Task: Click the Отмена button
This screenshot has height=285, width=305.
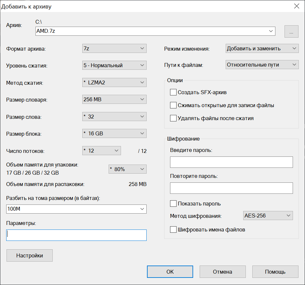Action: coord(222,272)
